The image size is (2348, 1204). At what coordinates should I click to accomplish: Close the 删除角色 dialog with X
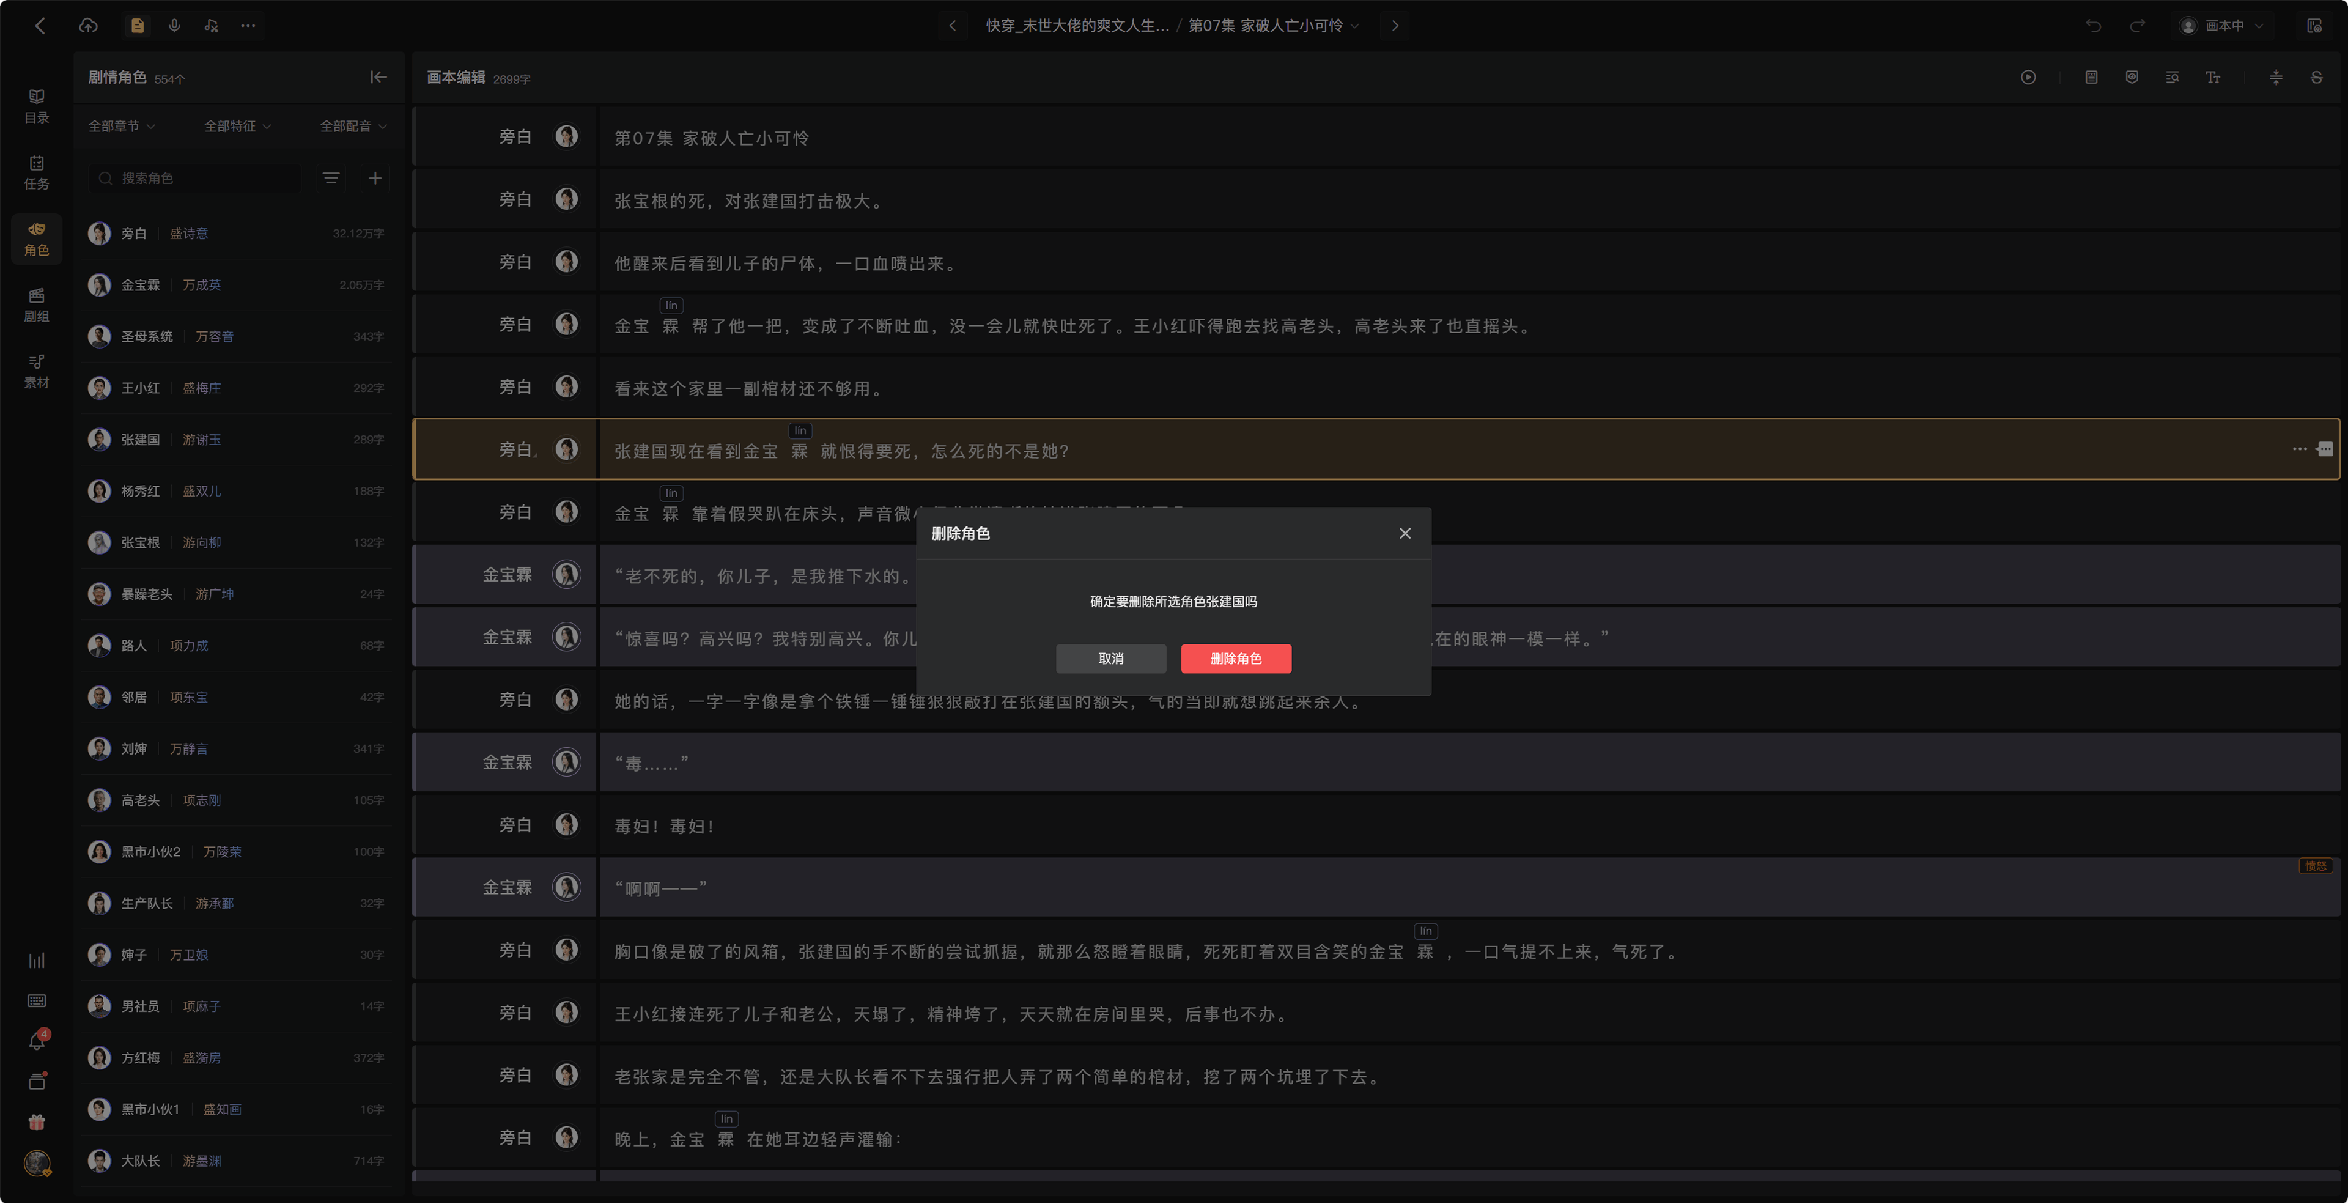point(1405,533)
